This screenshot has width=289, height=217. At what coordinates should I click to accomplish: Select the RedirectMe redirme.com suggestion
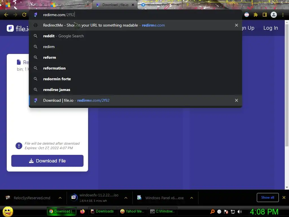[x=135, y=25]
